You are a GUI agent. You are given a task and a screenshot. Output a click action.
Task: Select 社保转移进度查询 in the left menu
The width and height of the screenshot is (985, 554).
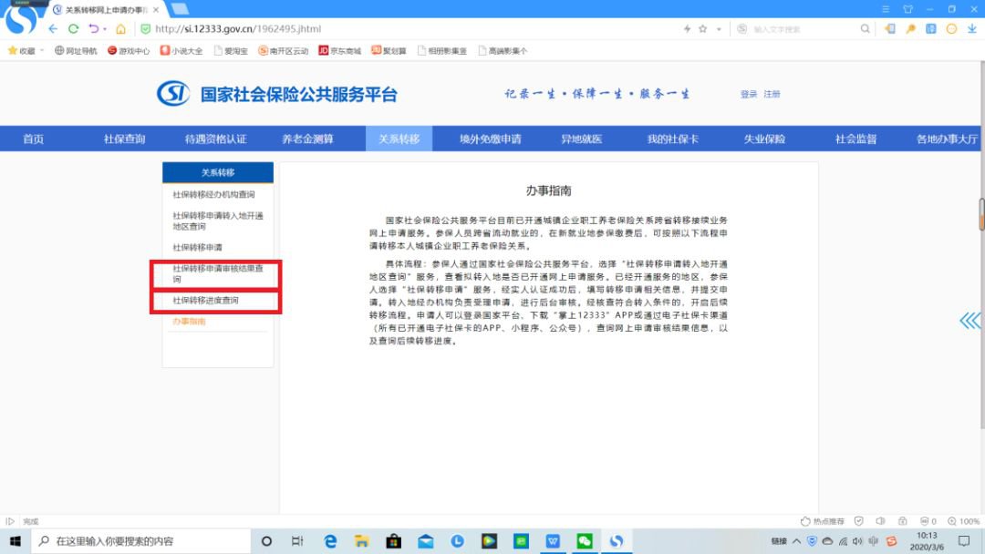pos(206,300)
